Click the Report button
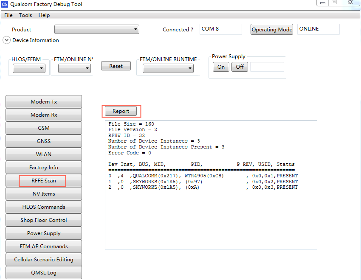 pos(121,111)
